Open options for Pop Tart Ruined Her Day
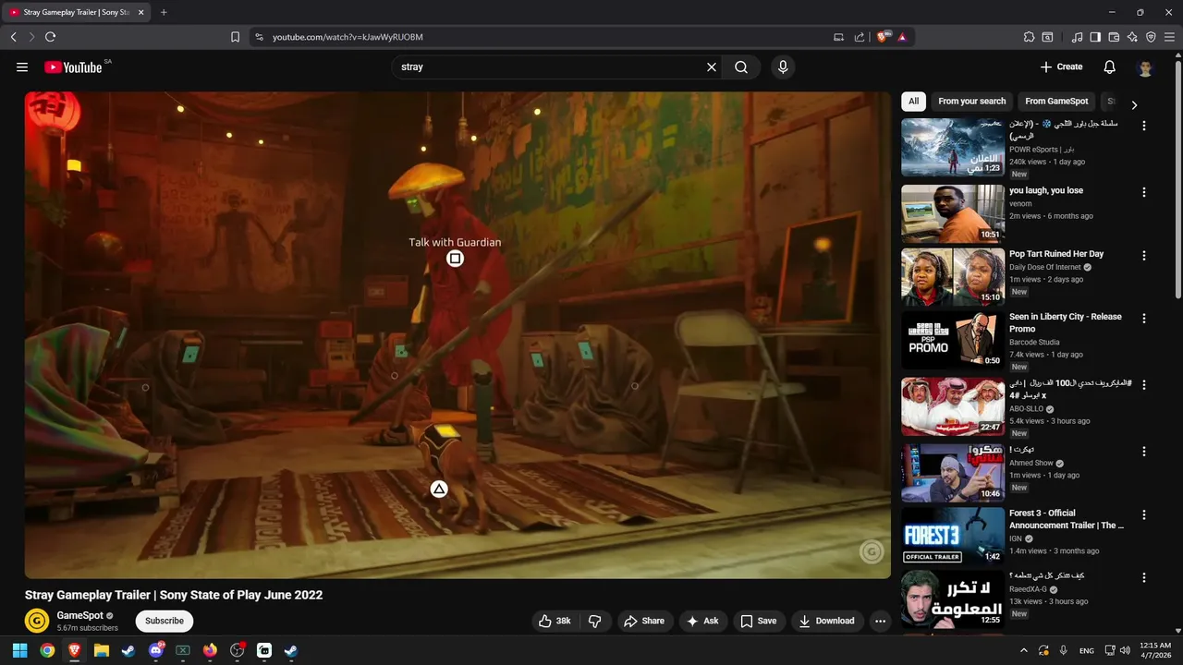 [1144, 255]
